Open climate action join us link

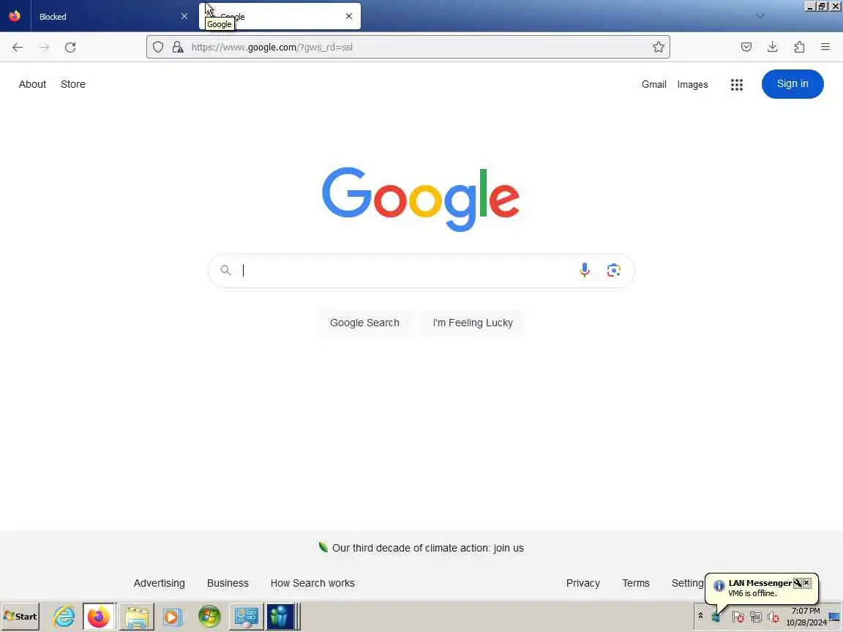[427, 548]
